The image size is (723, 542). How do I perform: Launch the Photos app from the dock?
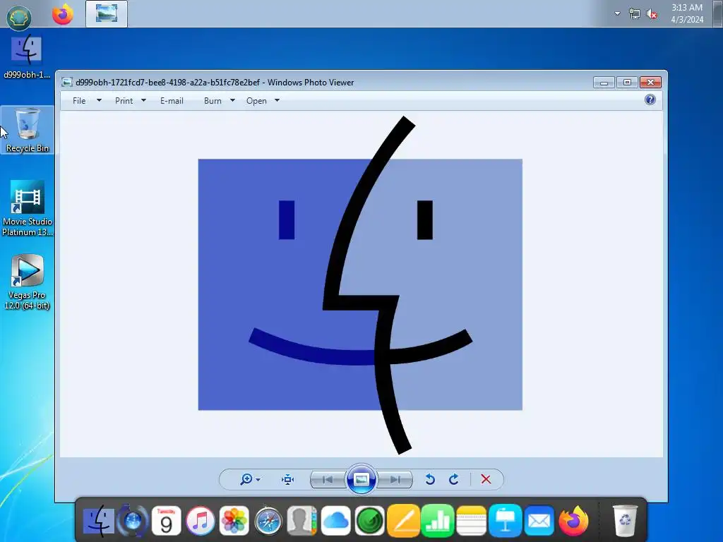coord(234,521)
